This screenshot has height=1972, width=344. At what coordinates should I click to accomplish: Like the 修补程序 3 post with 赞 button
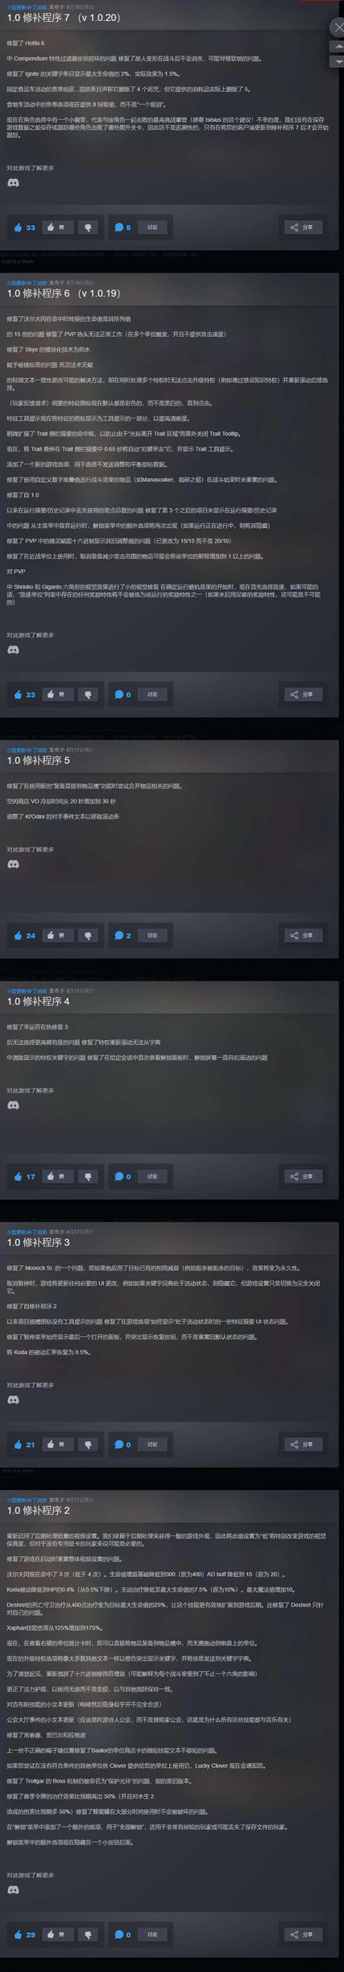click(57, 1445)
